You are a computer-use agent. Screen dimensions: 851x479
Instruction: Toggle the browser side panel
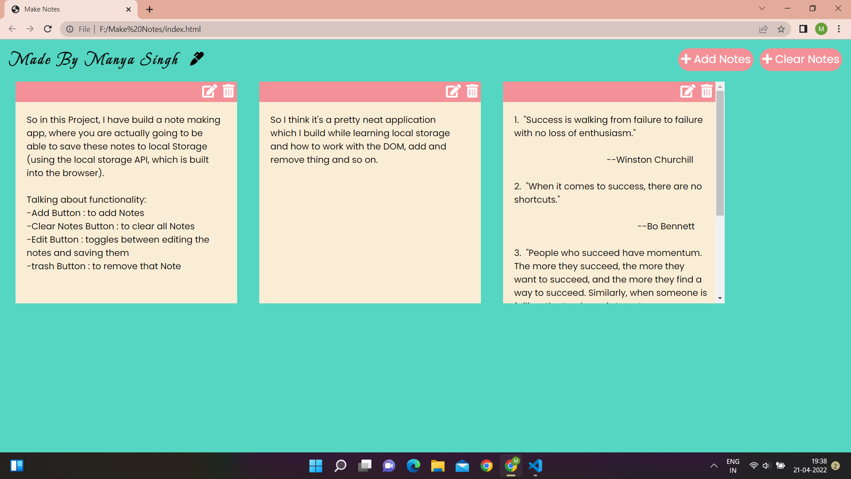(x=803, y=29)
